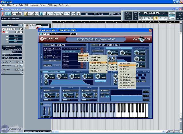Screen dimensions: 183x134
Task: Click the Reverb mix slider
Action: pos(51,100)
